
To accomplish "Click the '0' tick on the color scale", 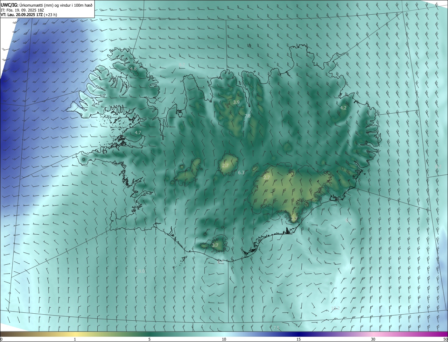I will point(1,340).
